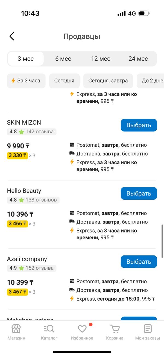Filter by За 3 часа delivery
The height and width of the screenshot is (356, 164).
coord(26,81)
